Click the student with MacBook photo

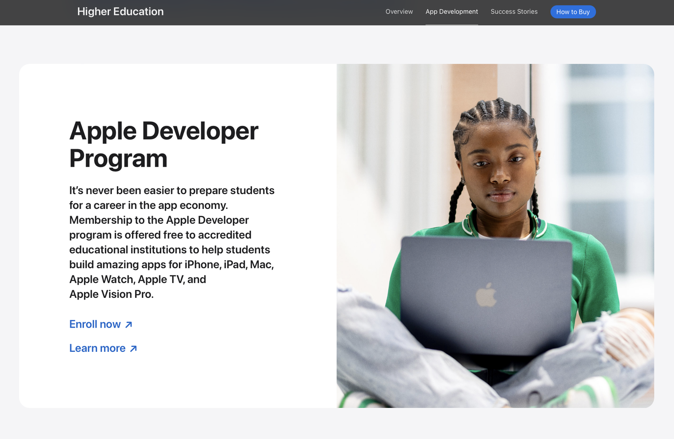point(495,236)
